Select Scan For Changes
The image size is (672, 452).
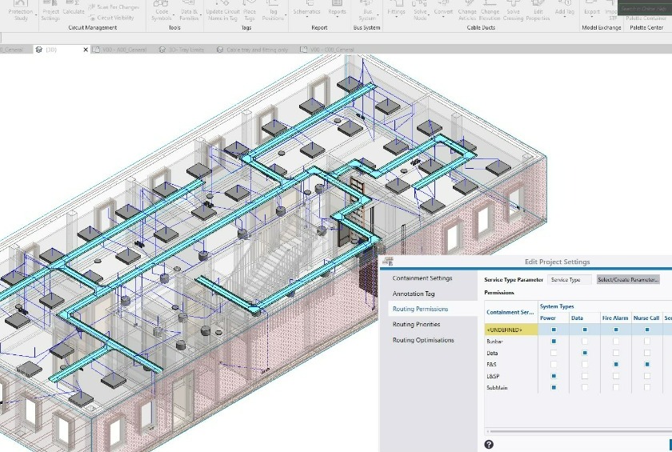(114, 7)
